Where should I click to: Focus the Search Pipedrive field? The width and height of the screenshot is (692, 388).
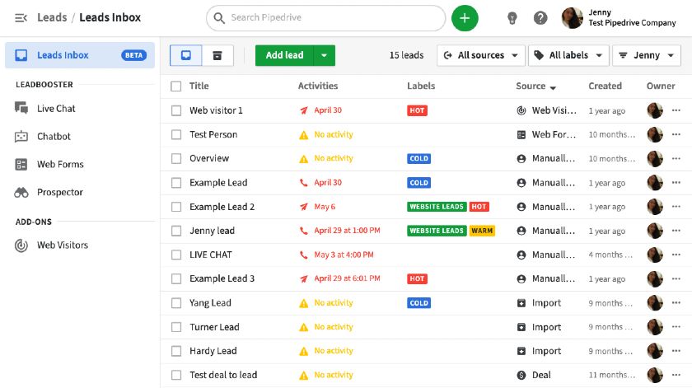[325, 18]
